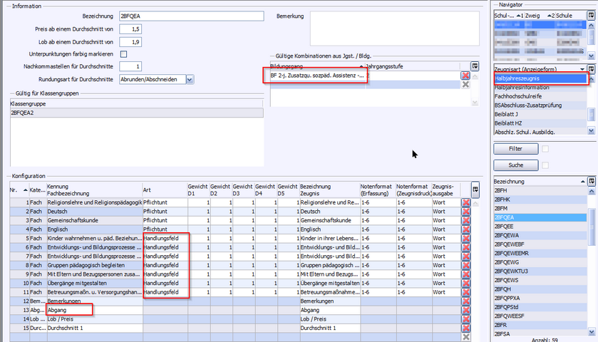Select 2BFQEE in the Bezeichnung list
Viewport: 598px width, 342px height.
505,225
